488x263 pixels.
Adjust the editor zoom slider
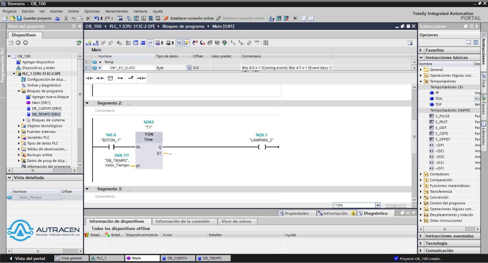tap(395, 206)
